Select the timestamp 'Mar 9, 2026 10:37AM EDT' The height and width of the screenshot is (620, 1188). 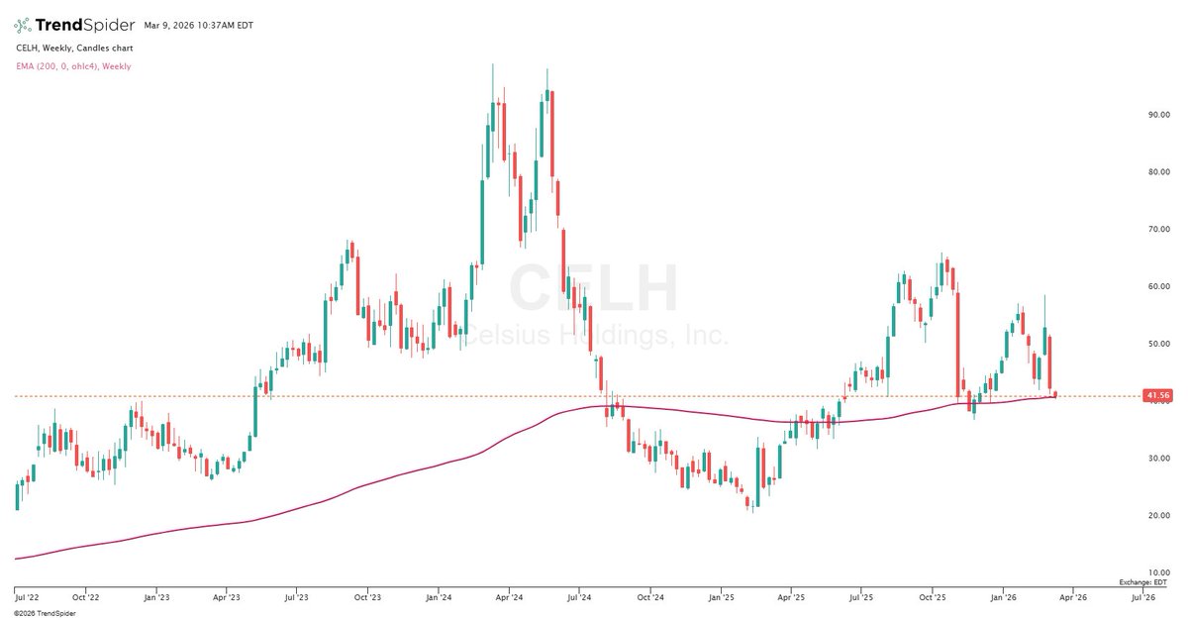click(199, 24)
